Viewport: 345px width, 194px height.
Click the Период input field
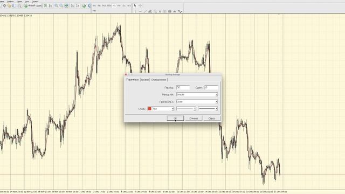[183, 87]
